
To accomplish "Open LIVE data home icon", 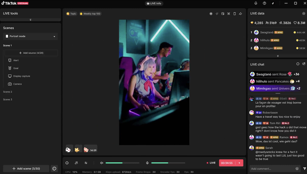I will (304, 14).
